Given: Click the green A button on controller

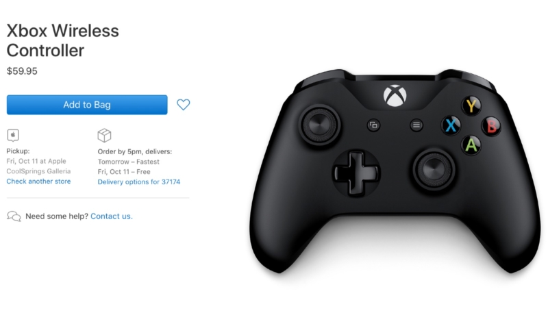Looking at the screenshot, I should (471, 145).
